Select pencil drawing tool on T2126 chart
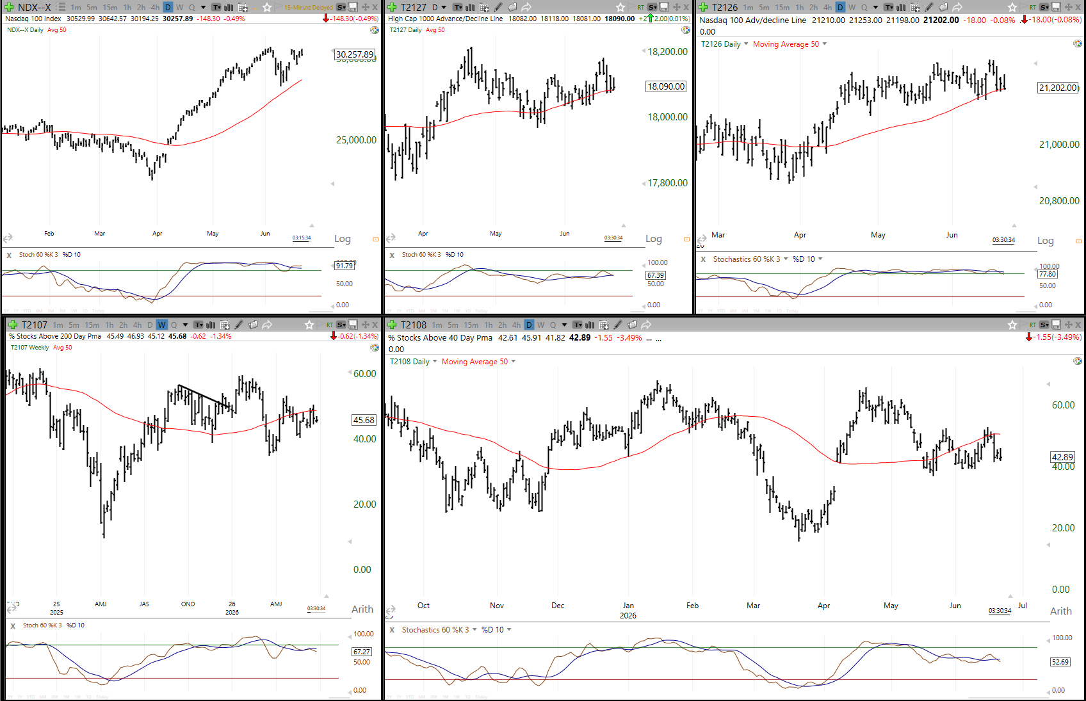 click(929, 7)
